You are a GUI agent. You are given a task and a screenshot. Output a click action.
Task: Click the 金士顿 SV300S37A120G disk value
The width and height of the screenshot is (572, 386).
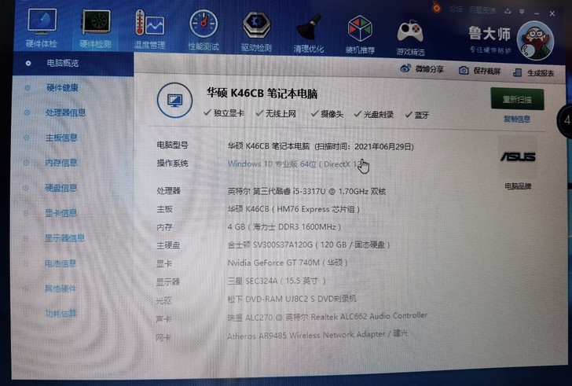(x=309, y=244)
